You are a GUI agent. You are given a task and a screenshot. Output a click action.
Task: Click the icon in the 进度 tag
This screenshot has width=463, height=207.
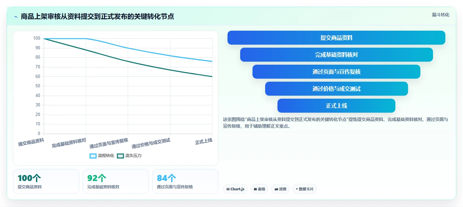tap(276, 189)
